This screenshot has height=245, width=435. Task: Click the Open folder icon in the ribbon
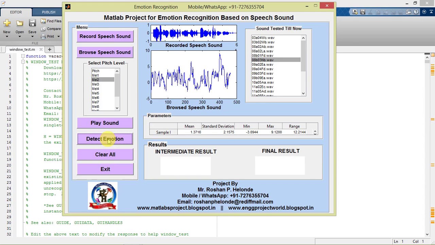click(x=20, y=23)
